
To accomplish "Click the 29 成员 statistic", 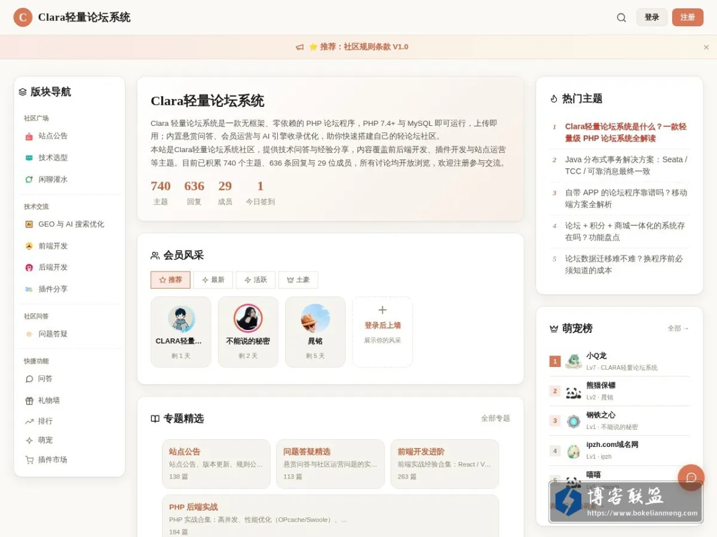I will [225, 193].
